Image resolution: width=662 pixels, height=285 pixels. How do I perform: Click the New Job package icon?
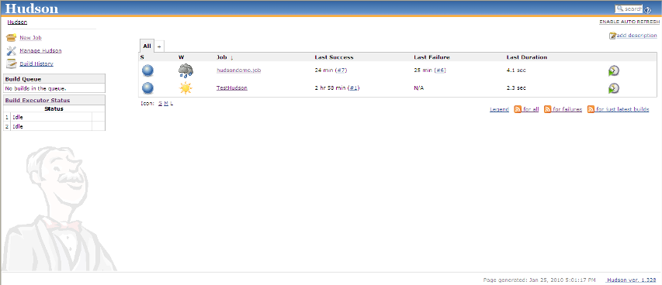12,38
